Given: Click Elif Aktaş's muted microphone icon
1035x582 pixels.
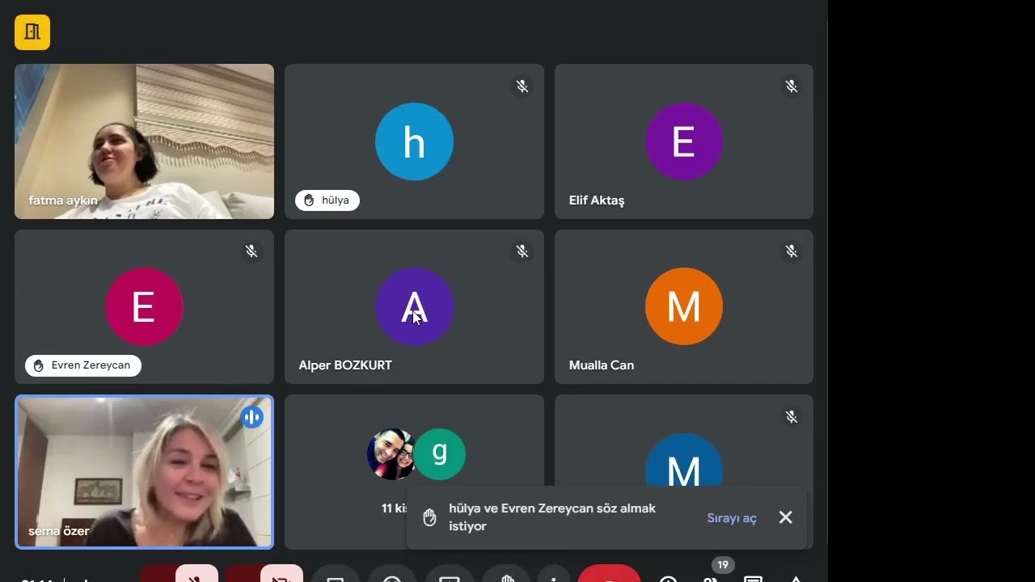Looking at the screenshot, I should 792,86.
